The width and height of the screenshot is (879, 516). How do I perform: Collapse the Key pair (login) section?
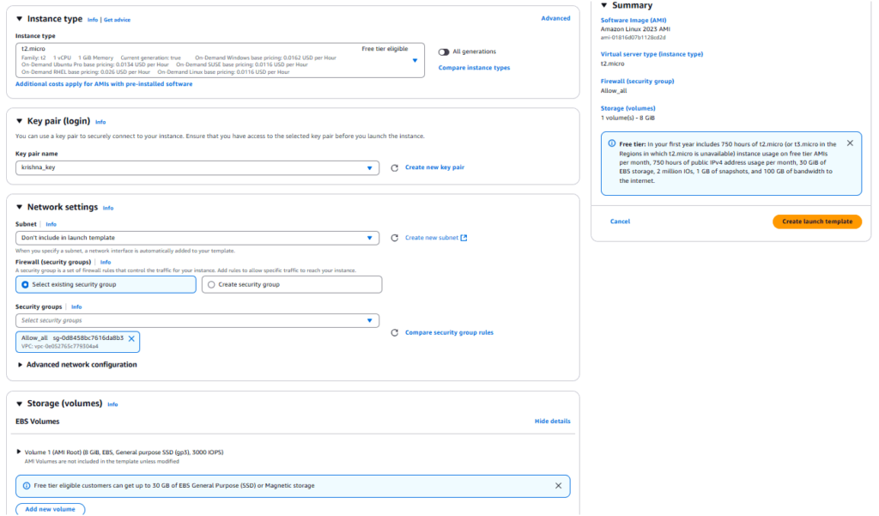[x=19, y=121]
